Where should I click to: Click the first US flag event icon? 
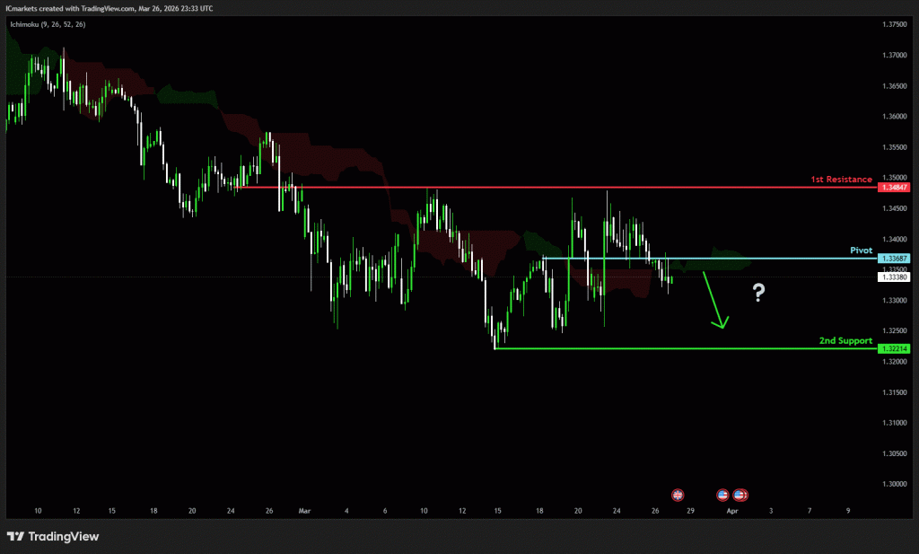pyautogui.click(x=722, y=494)
